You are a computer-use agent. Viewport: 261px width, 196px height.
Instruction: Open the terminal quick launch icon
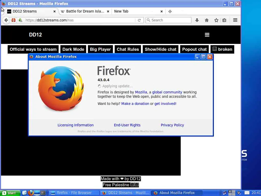[x=43, y=193]
